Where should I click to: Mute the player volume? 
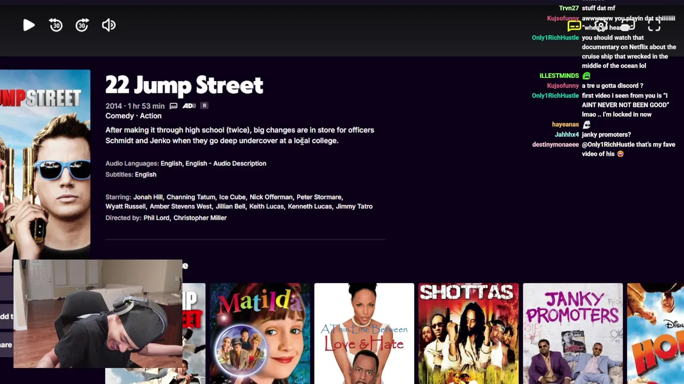108,25
